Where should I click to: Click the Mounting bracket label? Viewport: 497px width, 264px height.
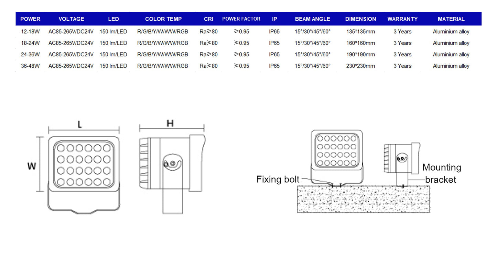pos(441,173)
